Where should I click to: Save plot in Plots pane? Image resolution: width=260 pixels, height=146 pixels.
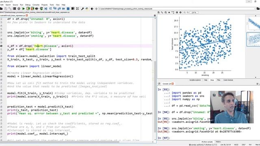(159, 13)
